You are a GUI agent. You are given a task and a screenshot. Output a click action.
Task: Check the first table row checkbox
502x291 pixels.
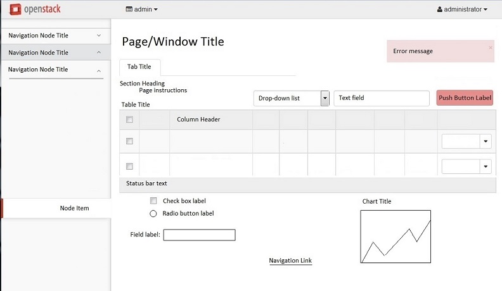tap(129, 141)
